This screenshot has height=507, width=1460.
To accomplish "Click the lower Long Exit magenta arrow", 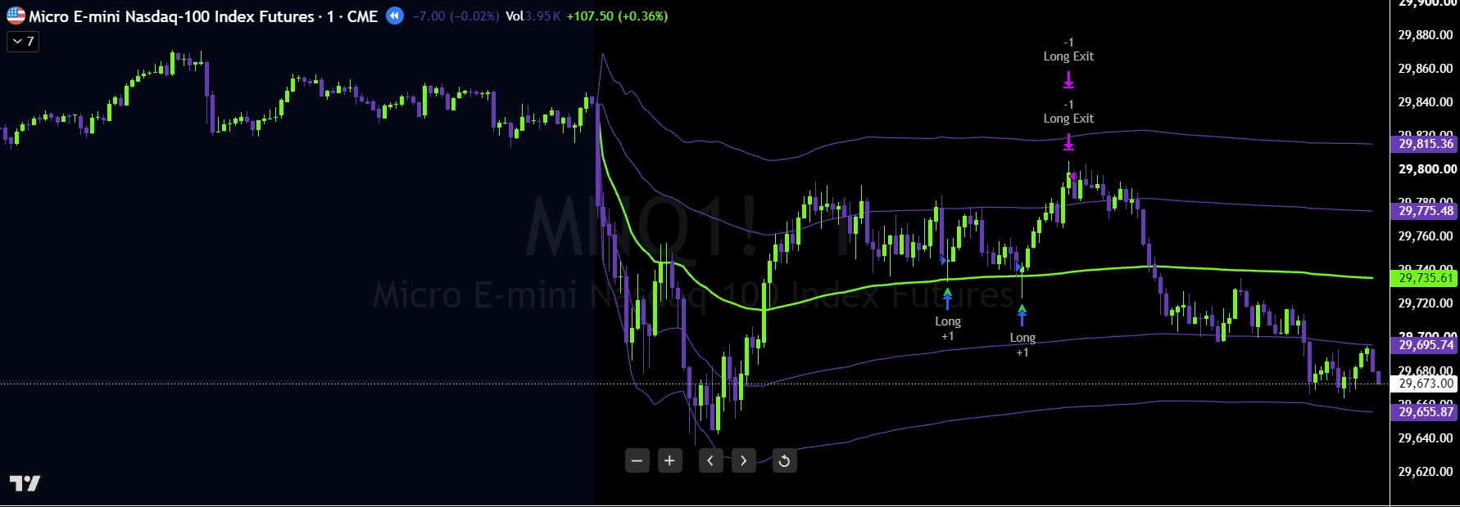I will 1068,141.
